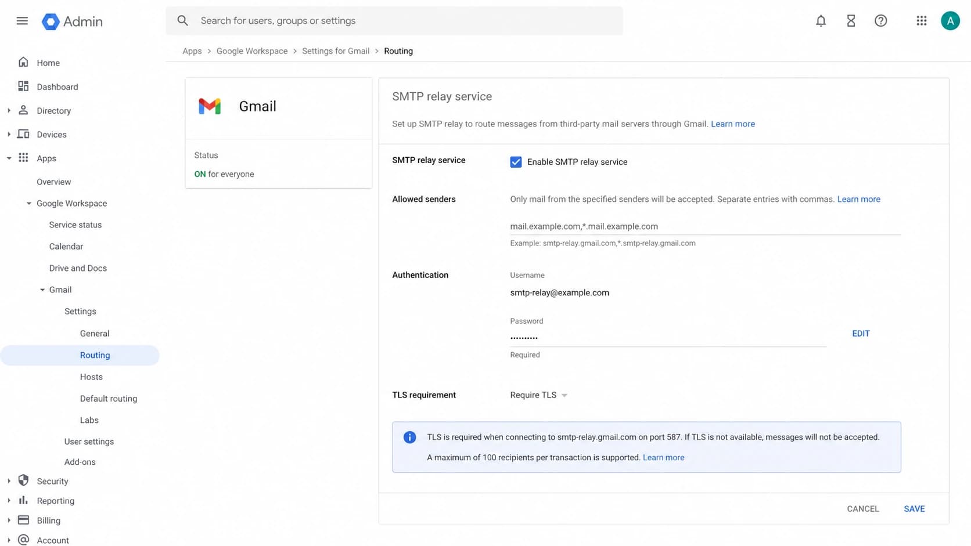Screen dimensions: 971x546
Task: Select Default routing in sidebar
Action: (x=109, y=399)
